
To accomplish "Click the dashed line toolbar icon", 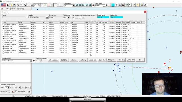I will 62,5.
